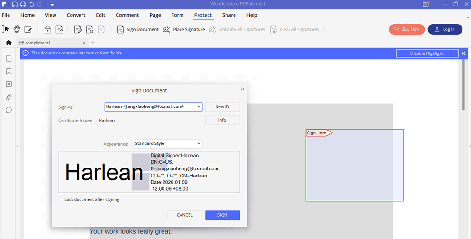Viewport: 471px width, 239px height.
Task: Click the PDFelement app logo icon
Action: [4, 4]
